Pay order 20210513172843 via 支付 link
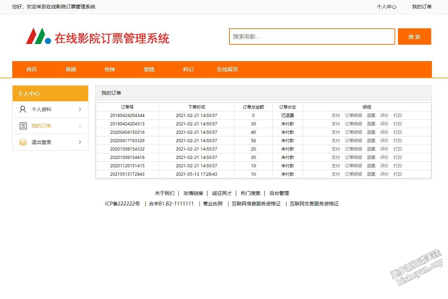448x299 pixels. click(x=335, y=174)
